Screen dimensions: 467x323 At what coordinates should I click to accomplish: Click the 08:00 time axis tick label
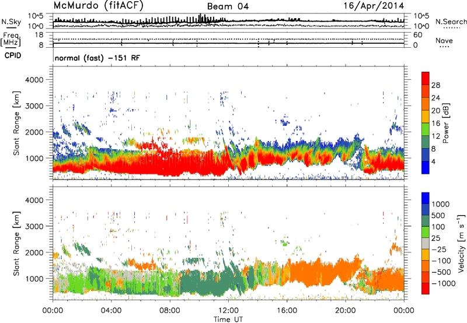(x=170, y=311)
